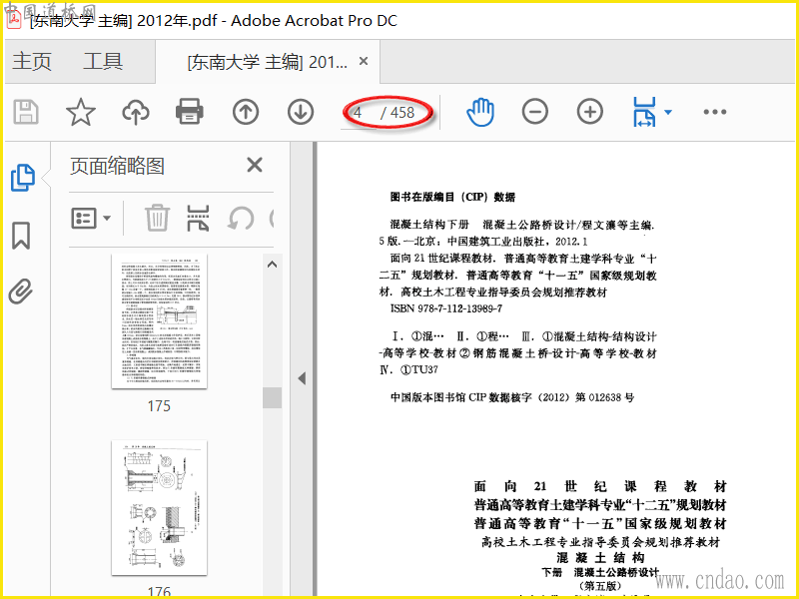Select page 175 thumbnail
Viewport: 799px width, 599px height.
coord(160,320)
